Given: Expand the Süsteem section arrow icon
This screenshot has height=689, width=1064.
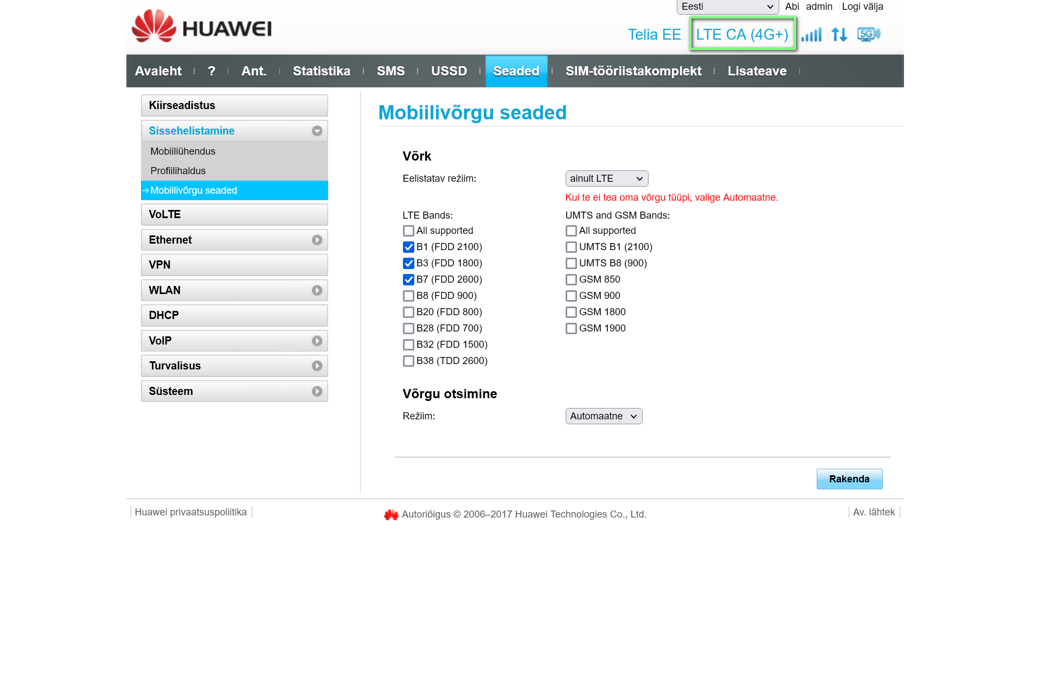Looking at the screenshot, I should 317,391.
